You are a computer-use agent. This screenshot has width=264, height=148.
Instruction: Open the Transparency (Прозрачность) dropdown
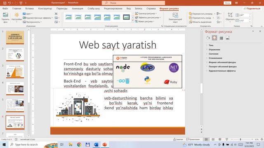(32, 22)
